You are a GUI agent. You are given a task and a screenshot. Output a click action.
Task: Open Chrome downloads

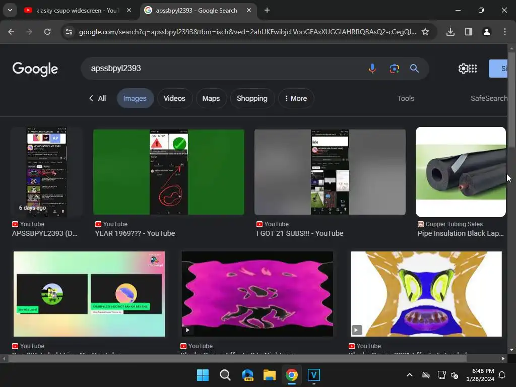point(450,32)
